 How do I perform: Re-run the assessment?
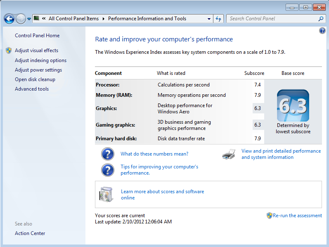(297, 216)
